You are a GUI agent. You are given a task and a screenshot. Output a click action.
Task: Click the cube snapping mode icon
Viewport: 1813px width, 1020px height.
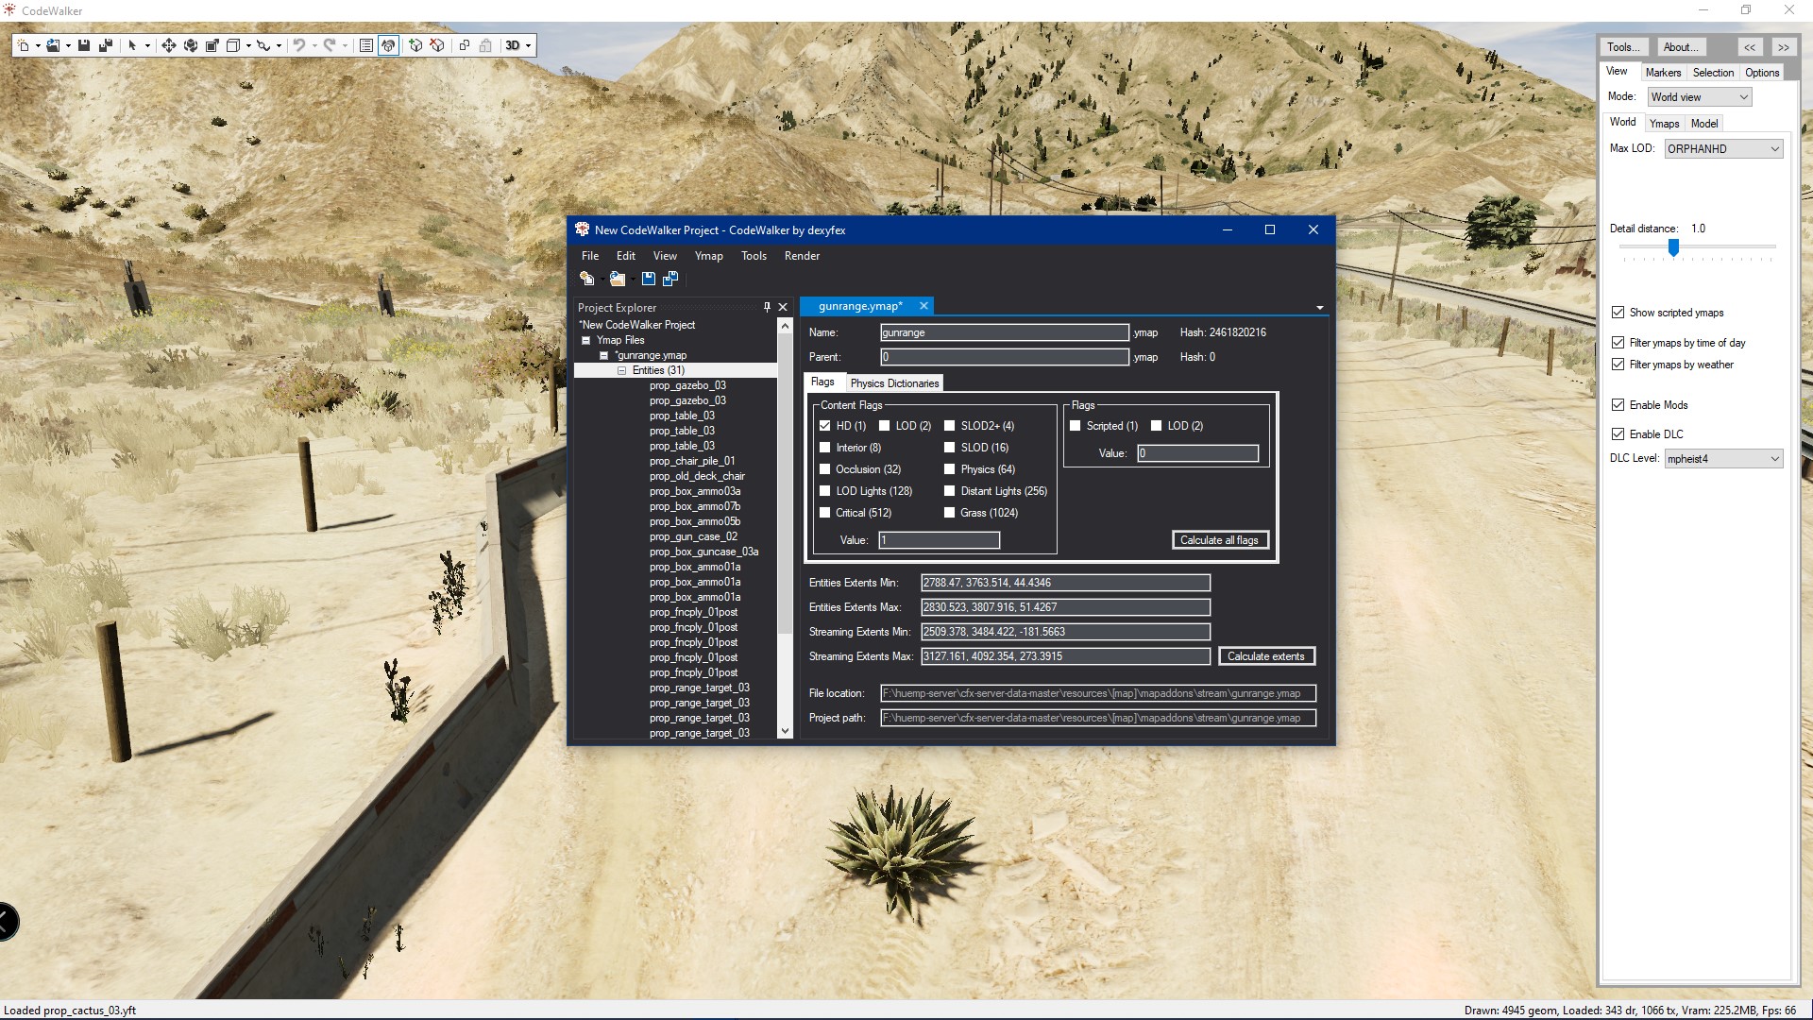pos(233,45)
